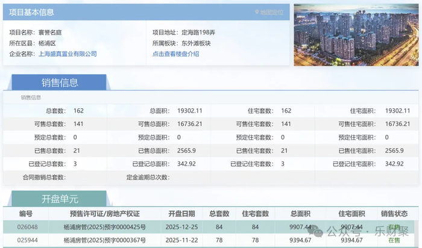Click permit 杨浦房管(2025)预字0000425号
Image resolution: width=422 pixels, height=248 pixels.
pos(105,227)
